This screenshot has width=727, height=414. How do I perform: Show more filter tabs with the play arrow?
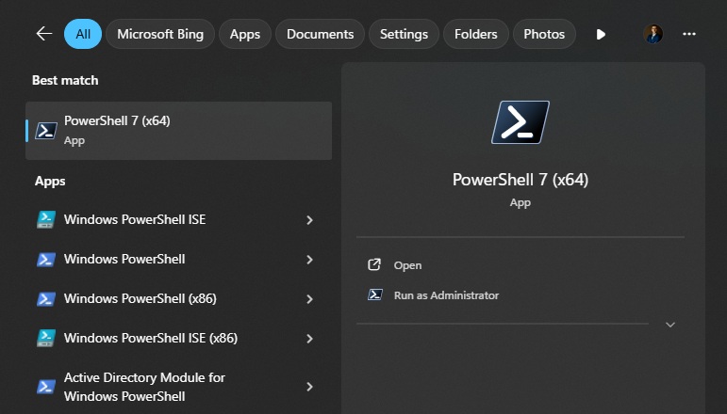601,34
